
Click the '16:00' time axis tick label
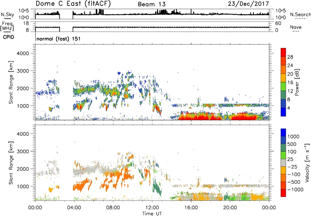[x=191, y=208]
